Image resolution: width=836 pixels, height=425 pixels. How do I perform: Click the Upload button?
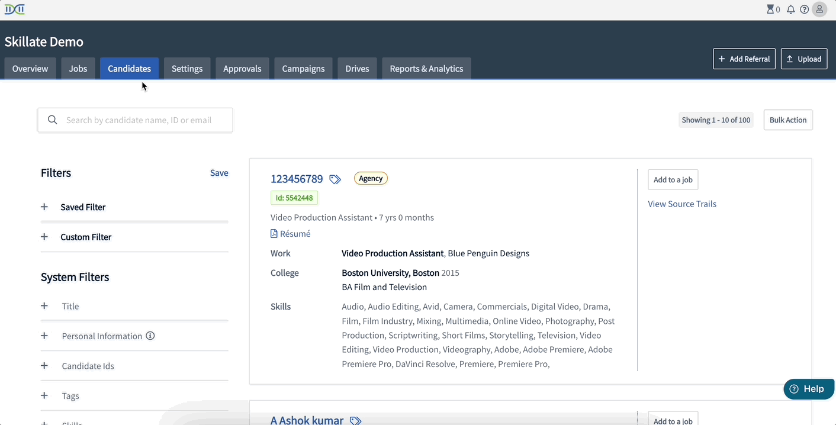(804, 59)
